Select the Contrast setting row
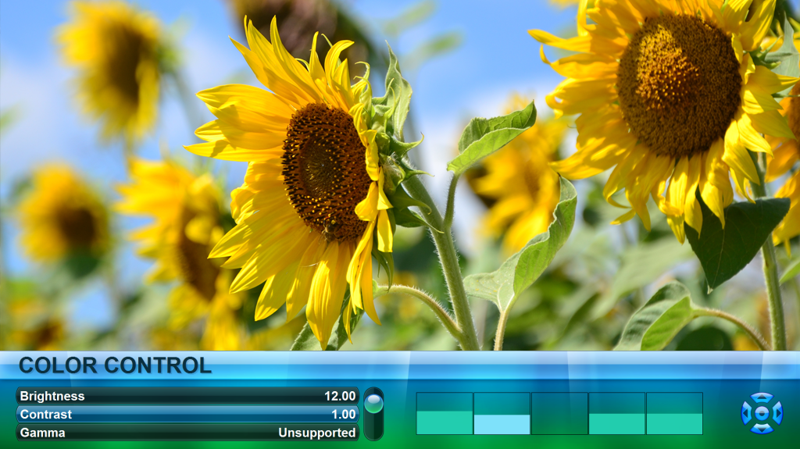Screen dimensions: 800x449 187,415
